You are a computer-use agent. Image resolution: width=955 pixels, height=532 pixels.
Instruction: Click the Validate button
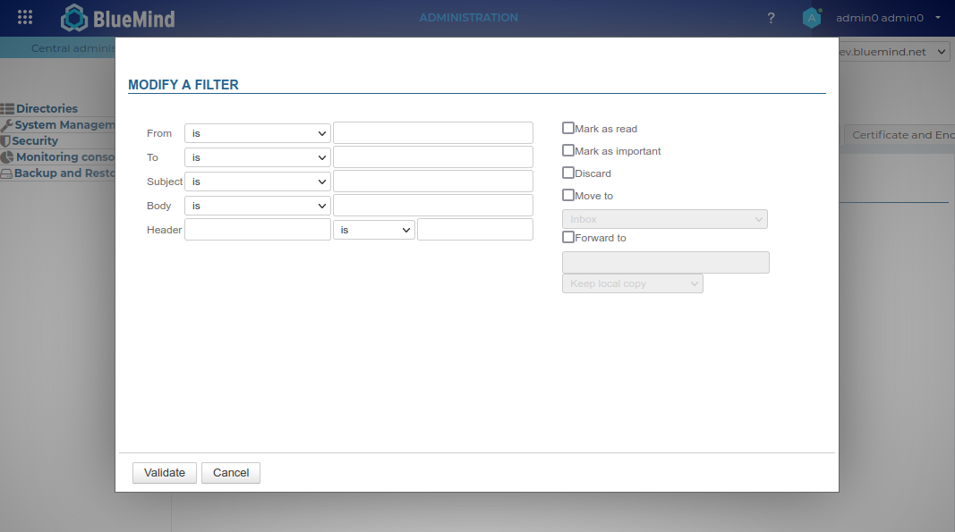point(165,473)
